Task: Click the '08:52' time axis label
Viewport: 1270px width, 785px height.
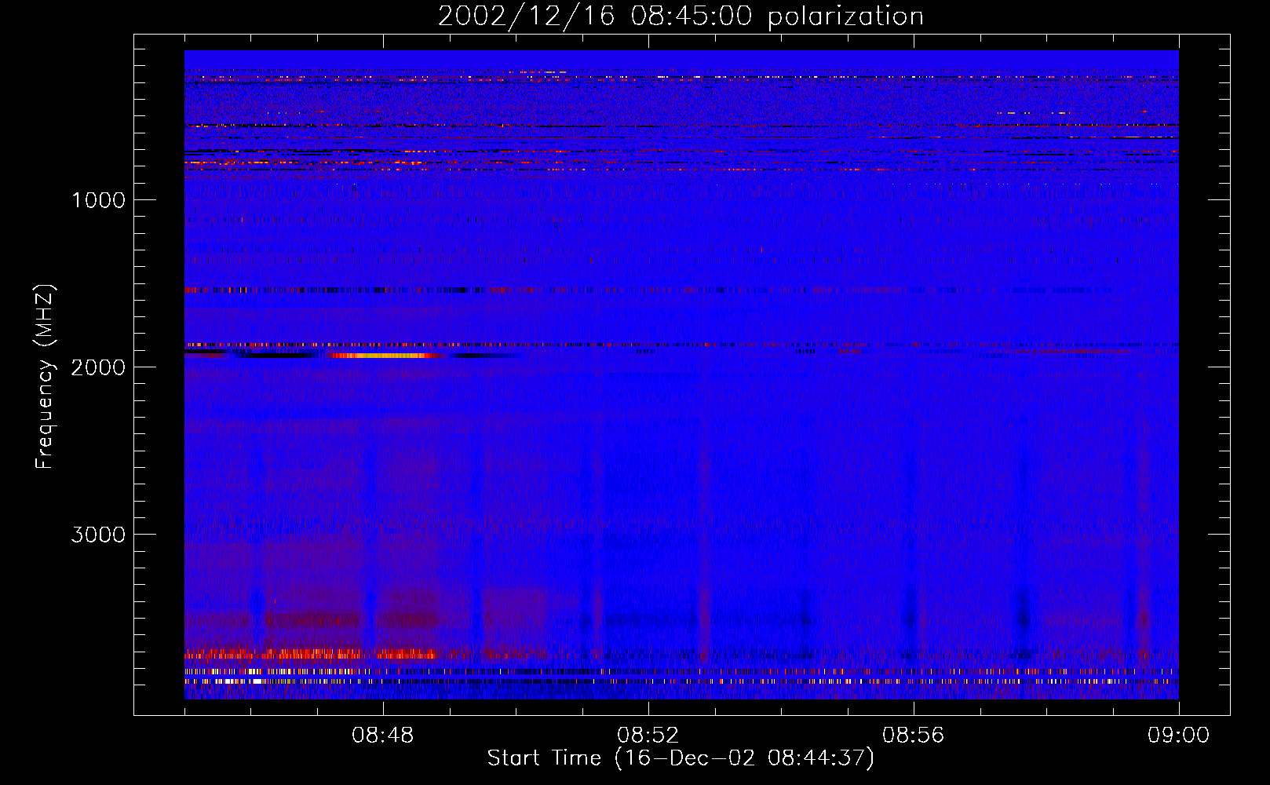Action: (648, 736)
